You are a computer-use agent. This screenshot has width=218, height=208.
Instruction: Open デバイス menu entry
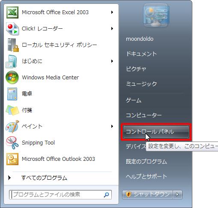pyautogui.click(x=136, y=147)
